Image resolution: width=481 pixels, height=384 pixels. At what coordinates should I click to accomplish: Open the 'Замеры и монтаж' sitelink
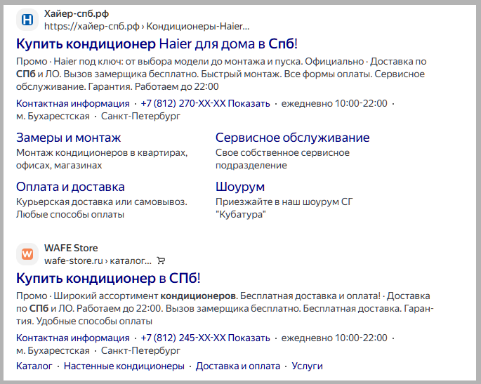coord(68,138)
